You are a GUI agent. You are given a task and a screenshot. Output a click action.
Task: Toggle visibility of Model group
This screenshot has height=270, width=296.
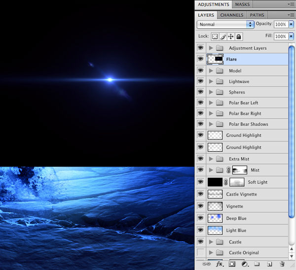(200, 70)
